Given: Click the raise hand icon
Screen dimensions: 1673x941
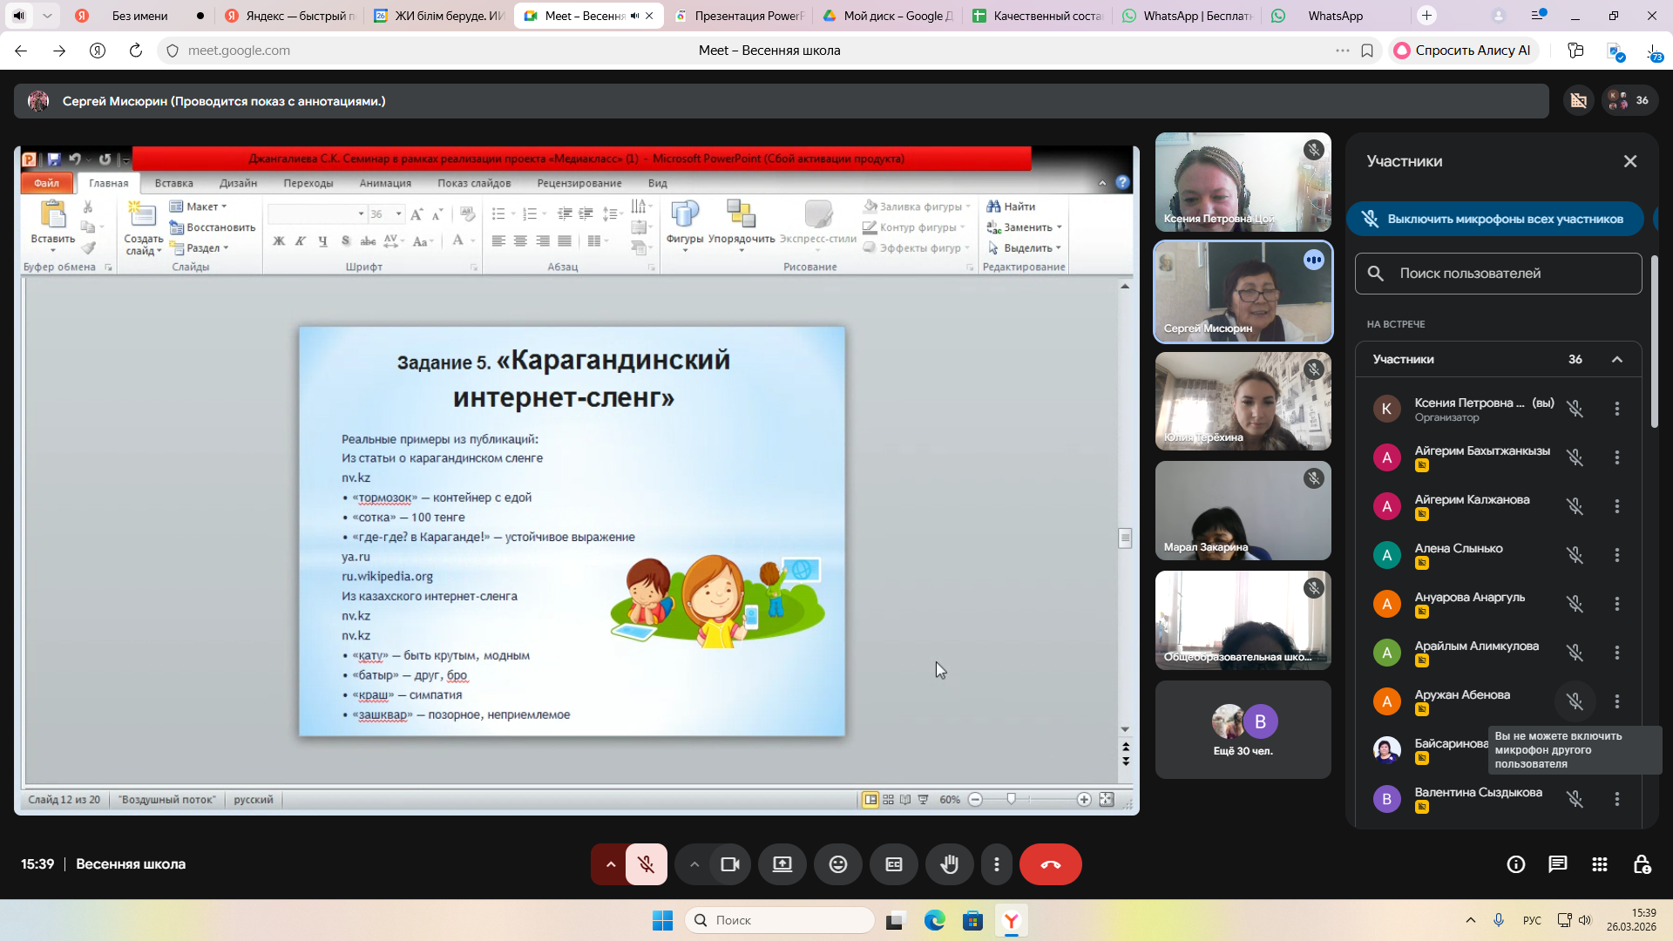Looking at the screenshot, I should [949, 864].
